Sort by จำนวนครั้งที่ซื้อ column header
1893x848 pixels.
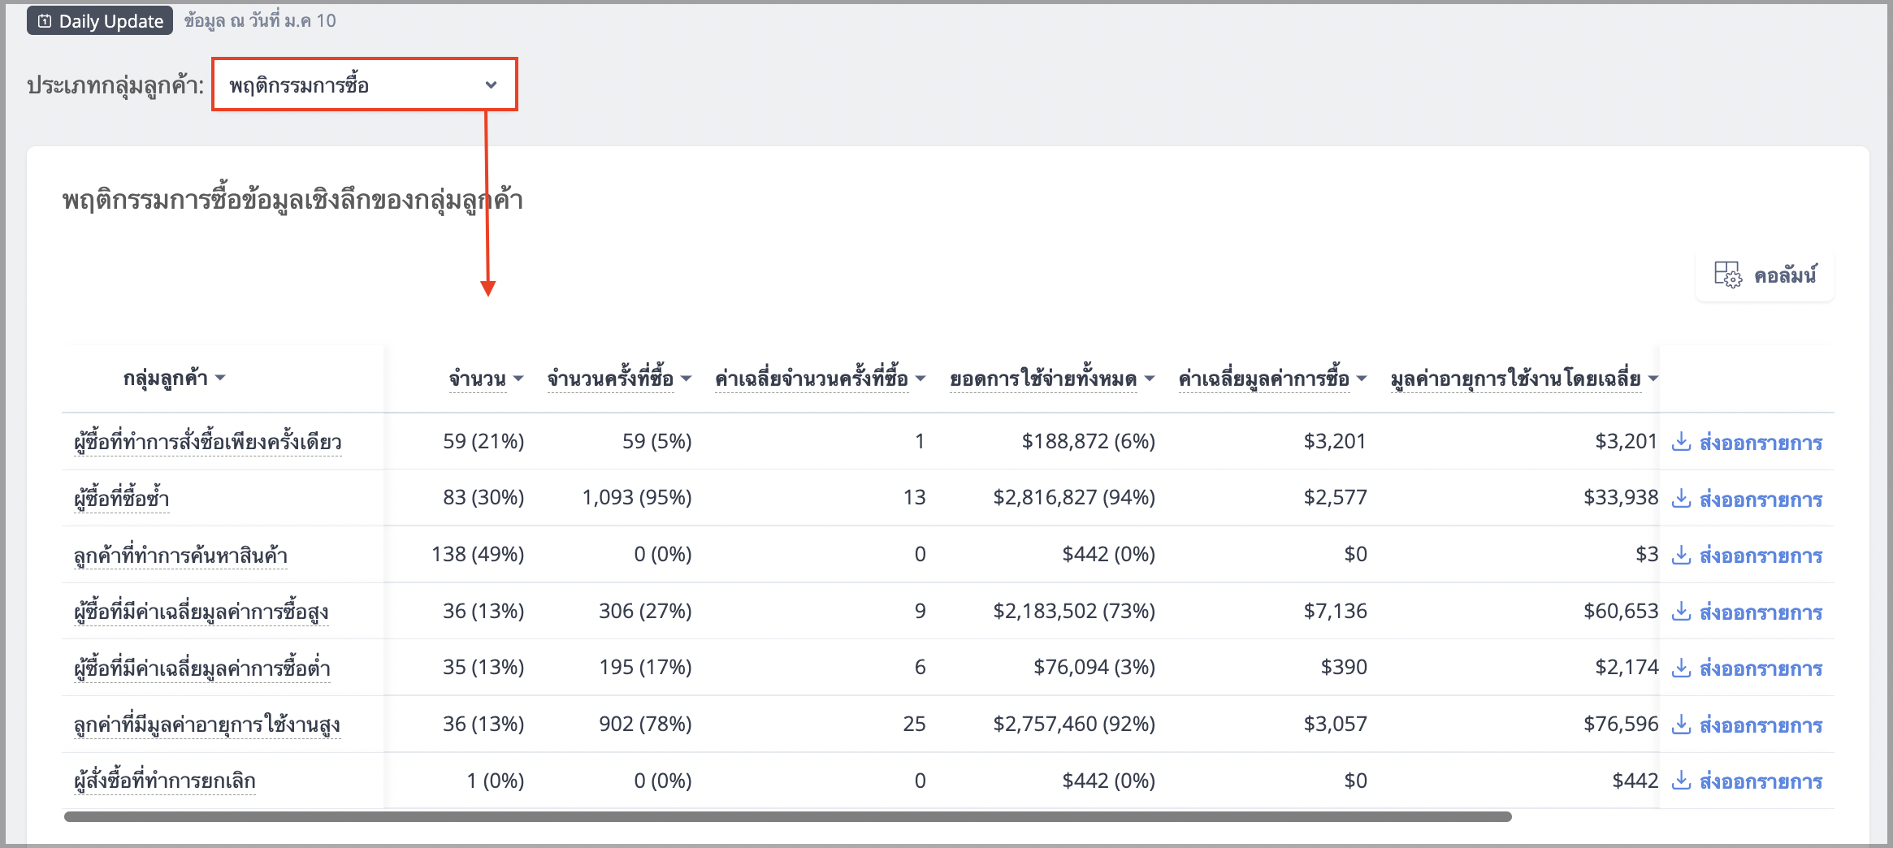pos(619,379)
